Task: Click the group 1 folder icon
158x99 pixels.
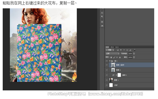Action: 112,61
